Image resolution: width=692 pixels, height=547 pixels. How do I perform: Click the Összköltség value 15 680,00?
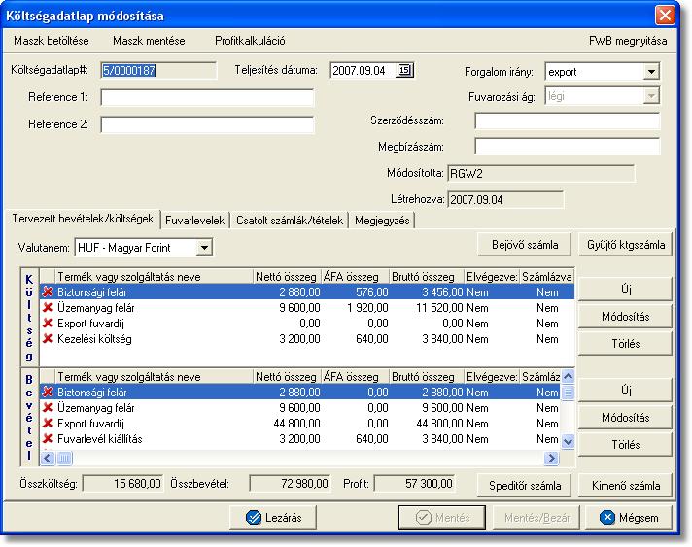(x=122, y=484)
